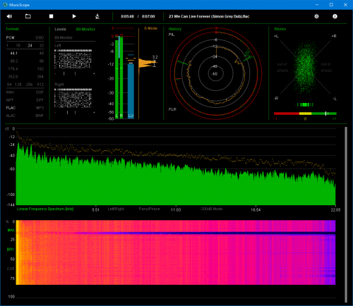Select the MAX spectrogram option
The image size is (353, 306).
[11, 230]
